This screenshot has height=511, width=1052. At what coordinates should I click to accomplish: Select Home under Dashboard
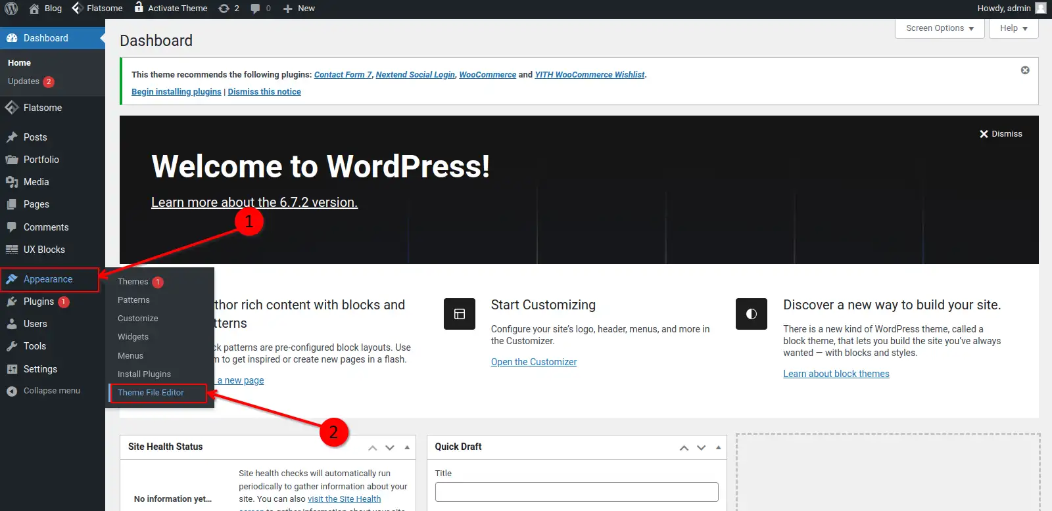point(20,63)
